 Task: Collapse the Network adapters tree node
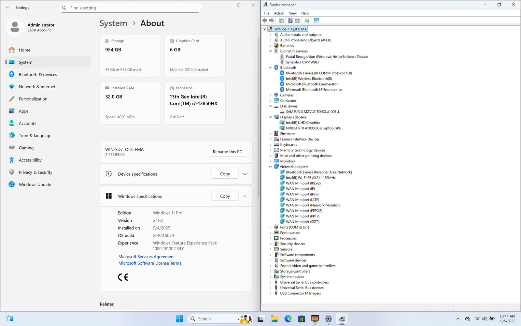(x=270, y=167)
